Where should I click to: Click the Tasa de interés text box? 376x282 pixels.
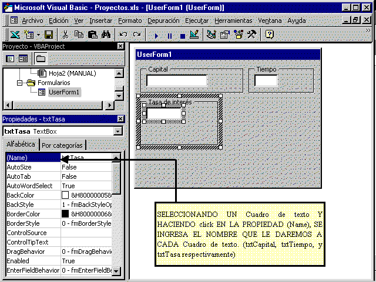click(164, 113)
